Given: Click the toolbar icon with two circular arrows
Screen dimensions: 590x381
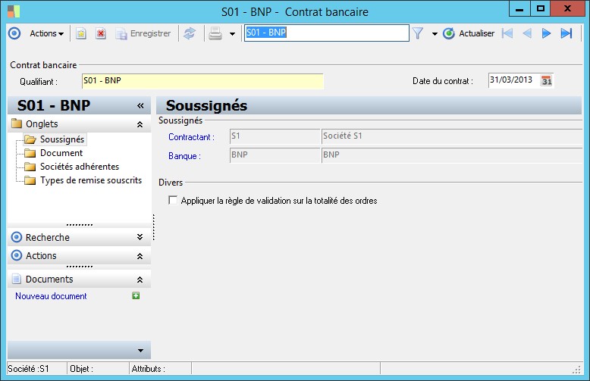Looking at the screenshot, I should point(190,33).
